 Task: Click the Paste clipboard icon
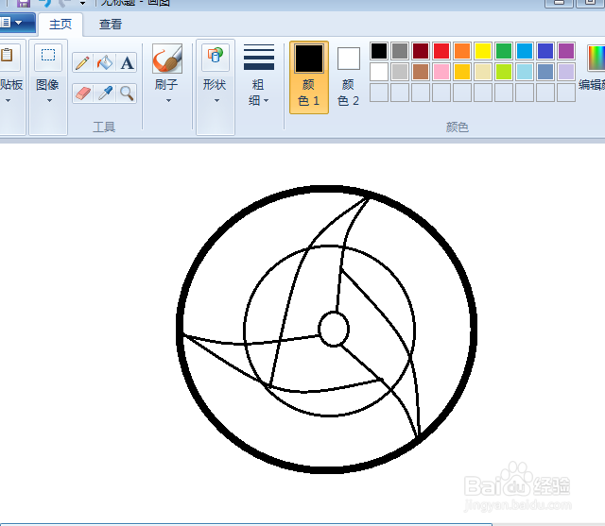point(7,57)
